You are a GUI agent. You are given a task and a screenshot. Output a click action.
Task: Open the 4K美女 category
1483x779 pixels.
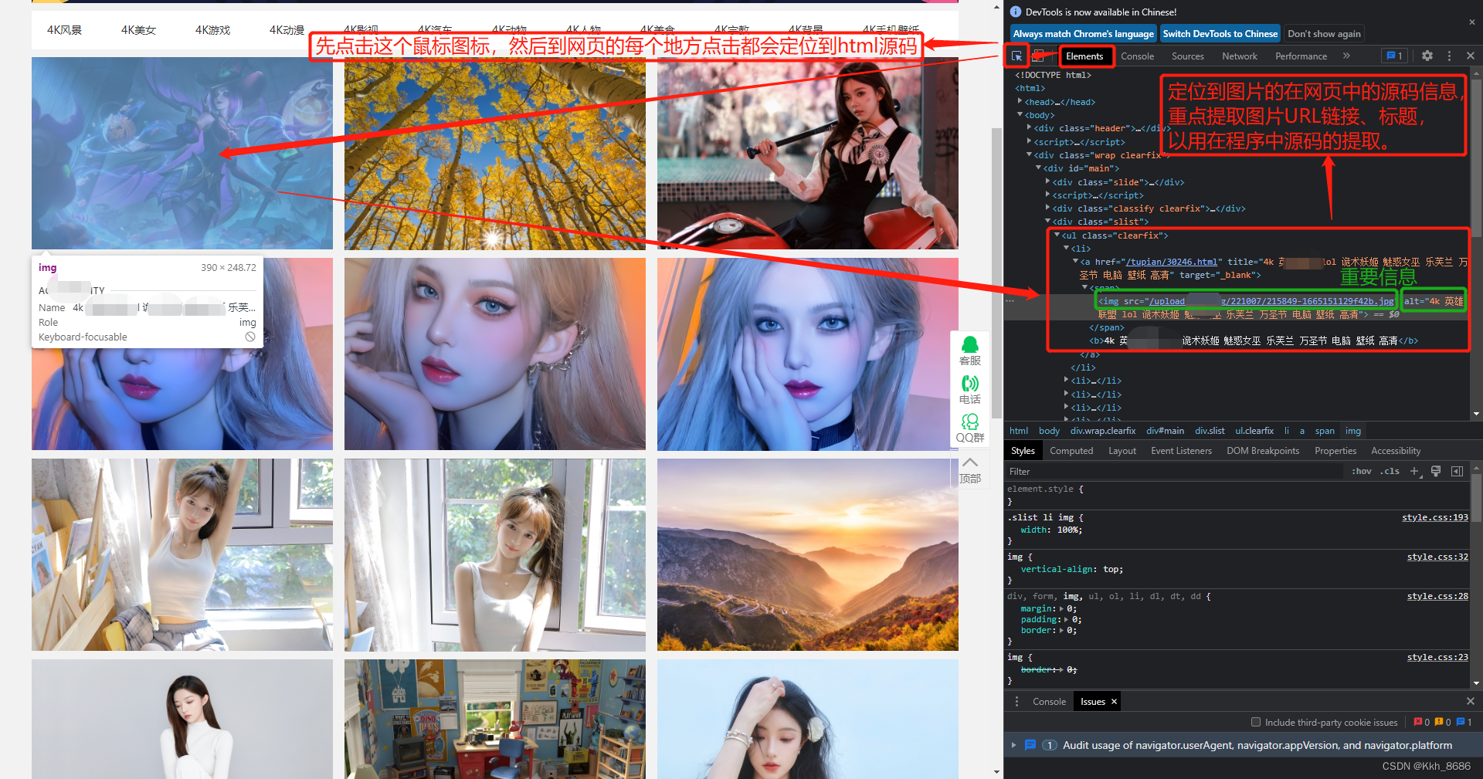click(138, 30)
